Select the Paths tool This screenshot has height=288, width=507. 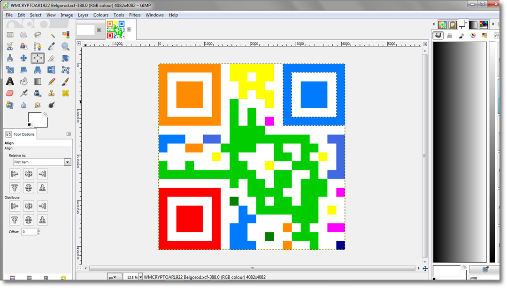[x=38, y=46]
